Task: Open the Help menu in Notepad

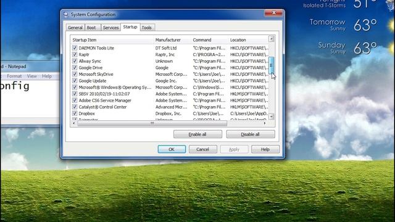Action: pyautogui.click(x=47, y=76)
